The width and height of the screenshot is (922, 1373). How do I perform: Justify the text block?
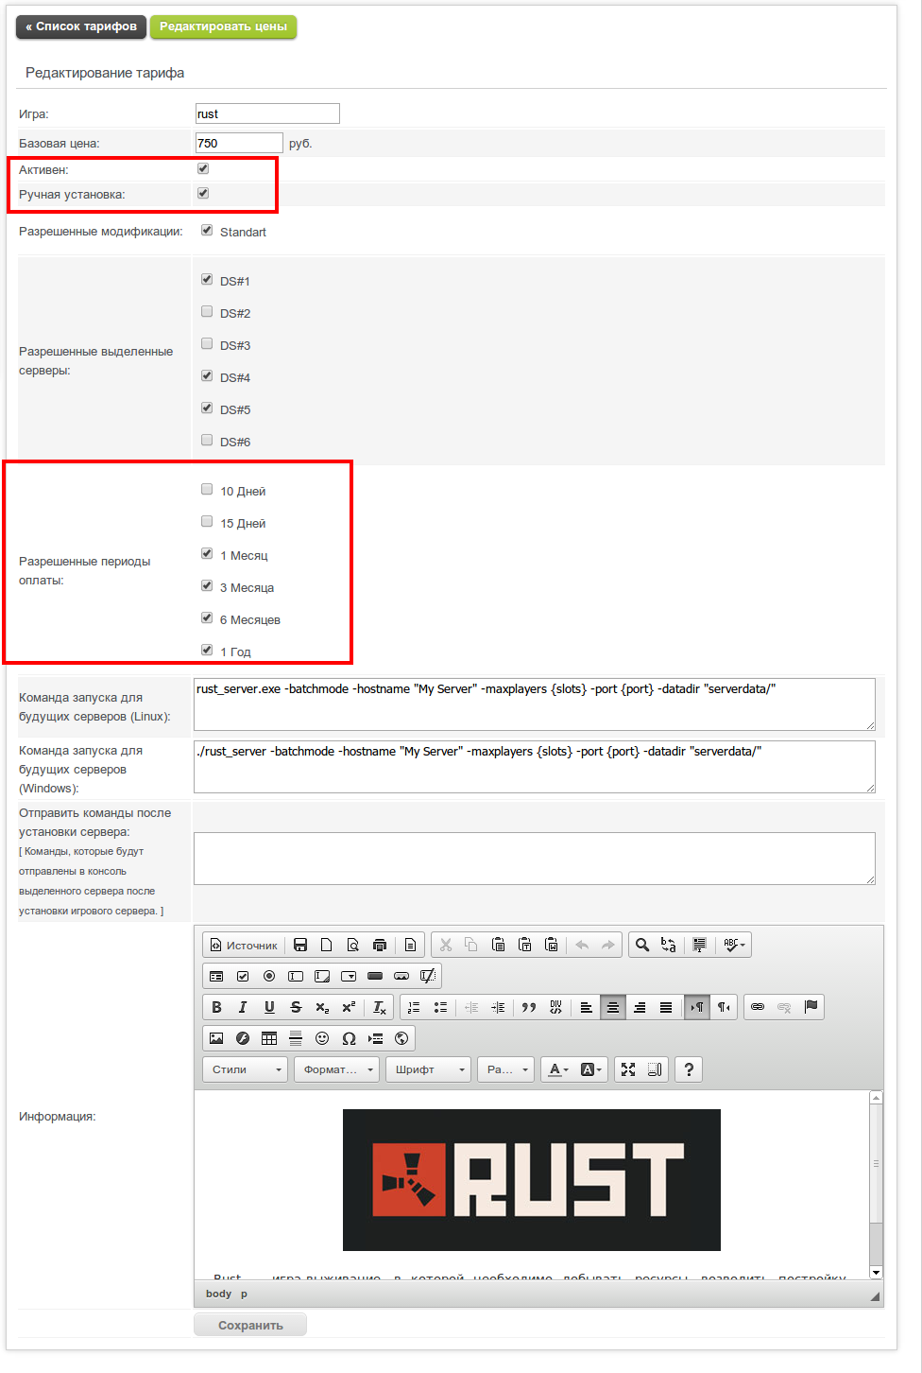click(x=666, y=1007)
